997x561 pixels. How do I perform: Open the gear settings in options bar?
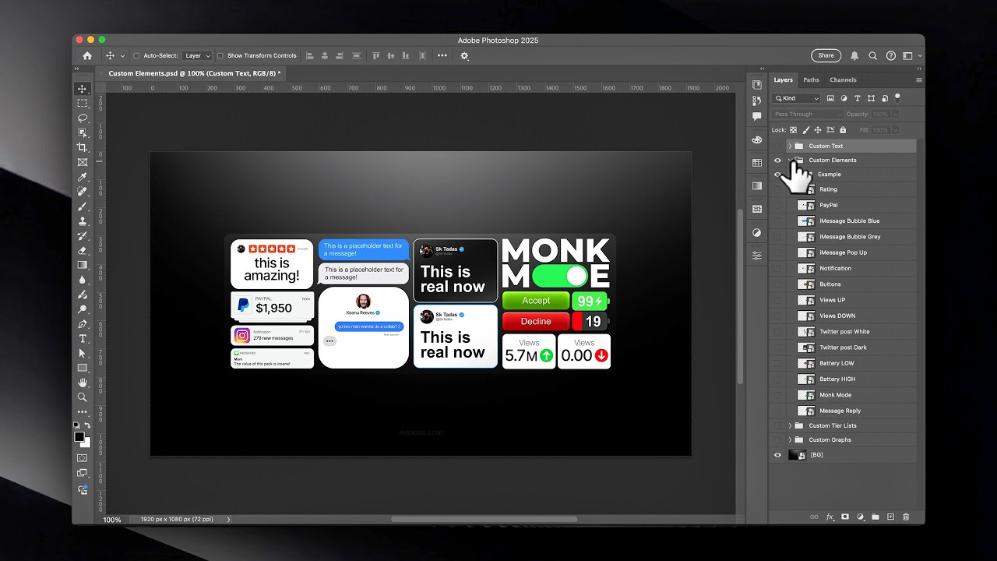click(x=465, y=55)
